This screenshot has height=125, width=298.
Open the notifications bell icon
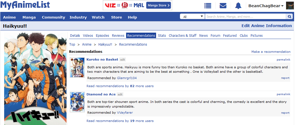238,6
